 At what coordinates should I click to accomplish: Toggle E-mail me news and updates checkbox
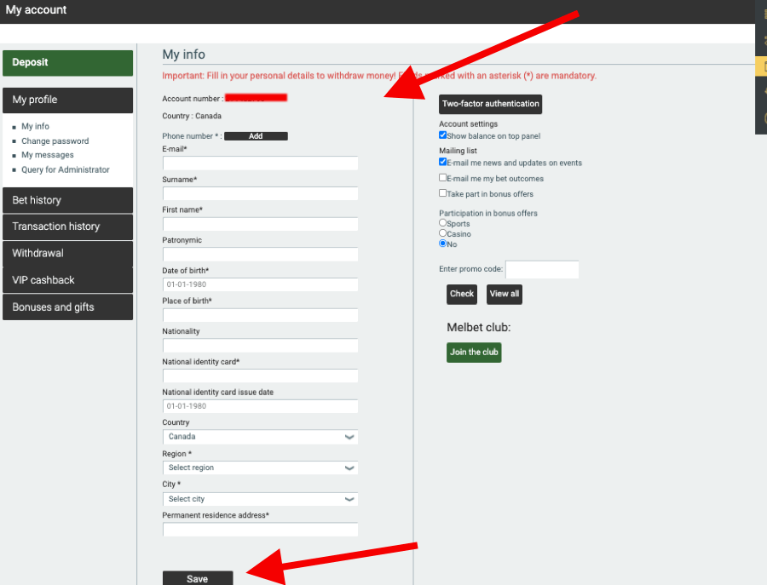(443, 162)
